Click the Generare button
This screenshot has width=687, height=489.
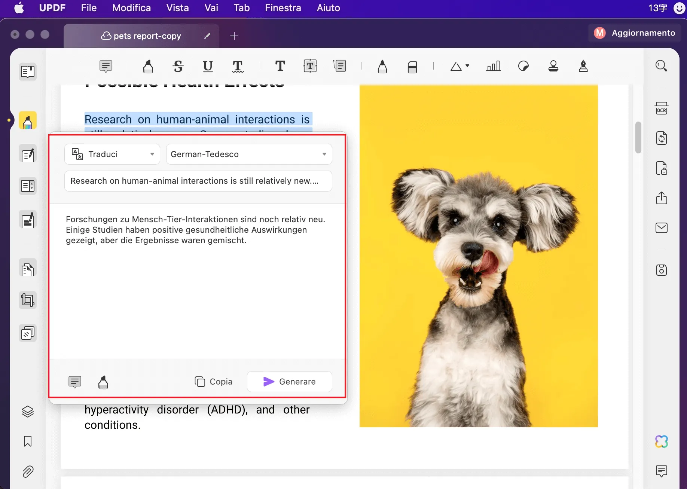tap(290, 382)
